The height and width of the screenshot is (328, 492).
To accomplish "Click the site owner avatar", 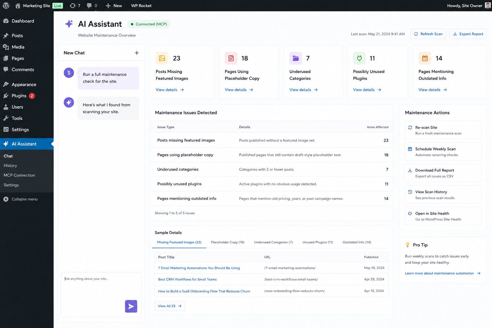I will pyautogui.click(x=488, y=5).
